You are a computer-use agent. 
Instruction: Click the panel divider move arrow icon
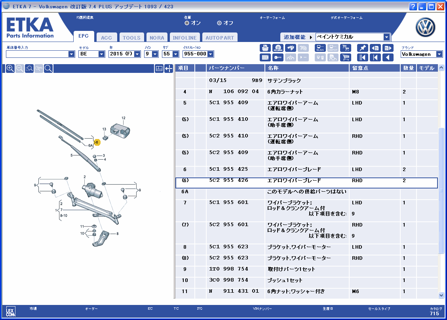point(169,69)
